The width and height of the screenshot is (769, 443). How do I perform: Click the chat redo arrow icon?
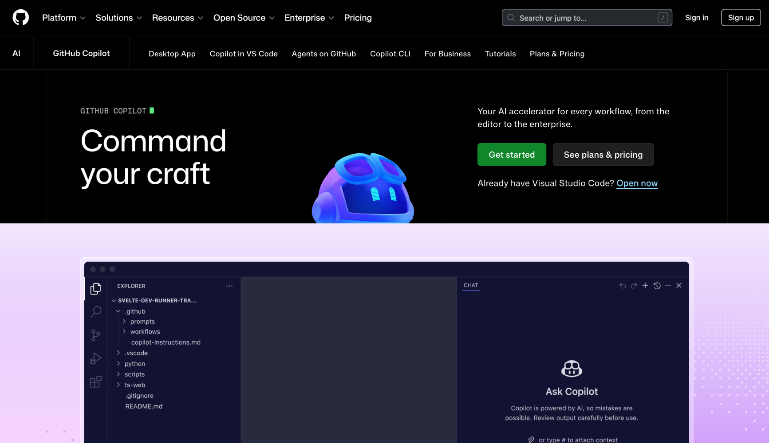(634, 286)
